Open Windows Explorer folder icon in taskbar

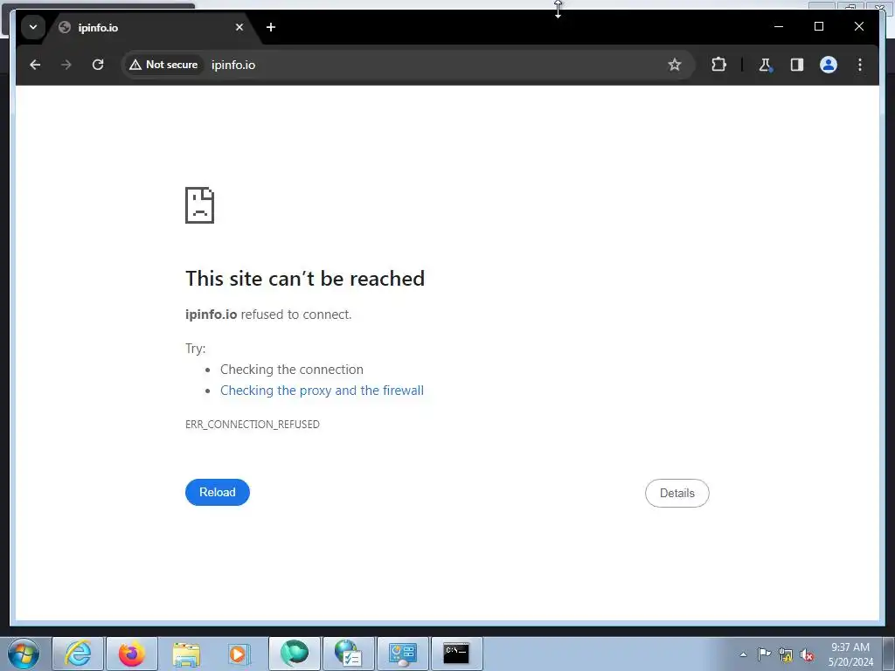[x=186, y=654]
